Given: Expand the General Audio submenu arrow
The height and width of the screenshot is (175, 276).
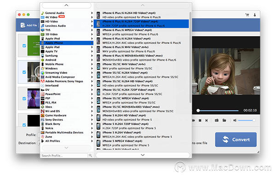Looking at the screenshot, I should (x=92, y=13).
